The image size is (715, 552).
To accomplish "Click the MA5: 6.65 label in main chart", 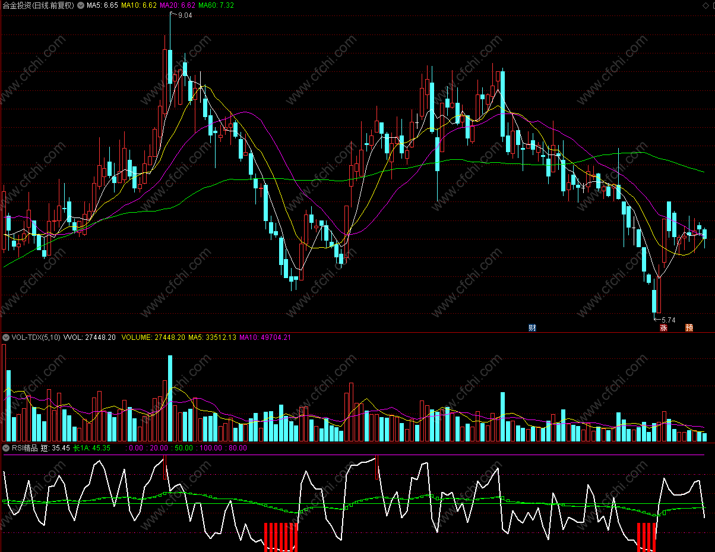I will point(102,5).
